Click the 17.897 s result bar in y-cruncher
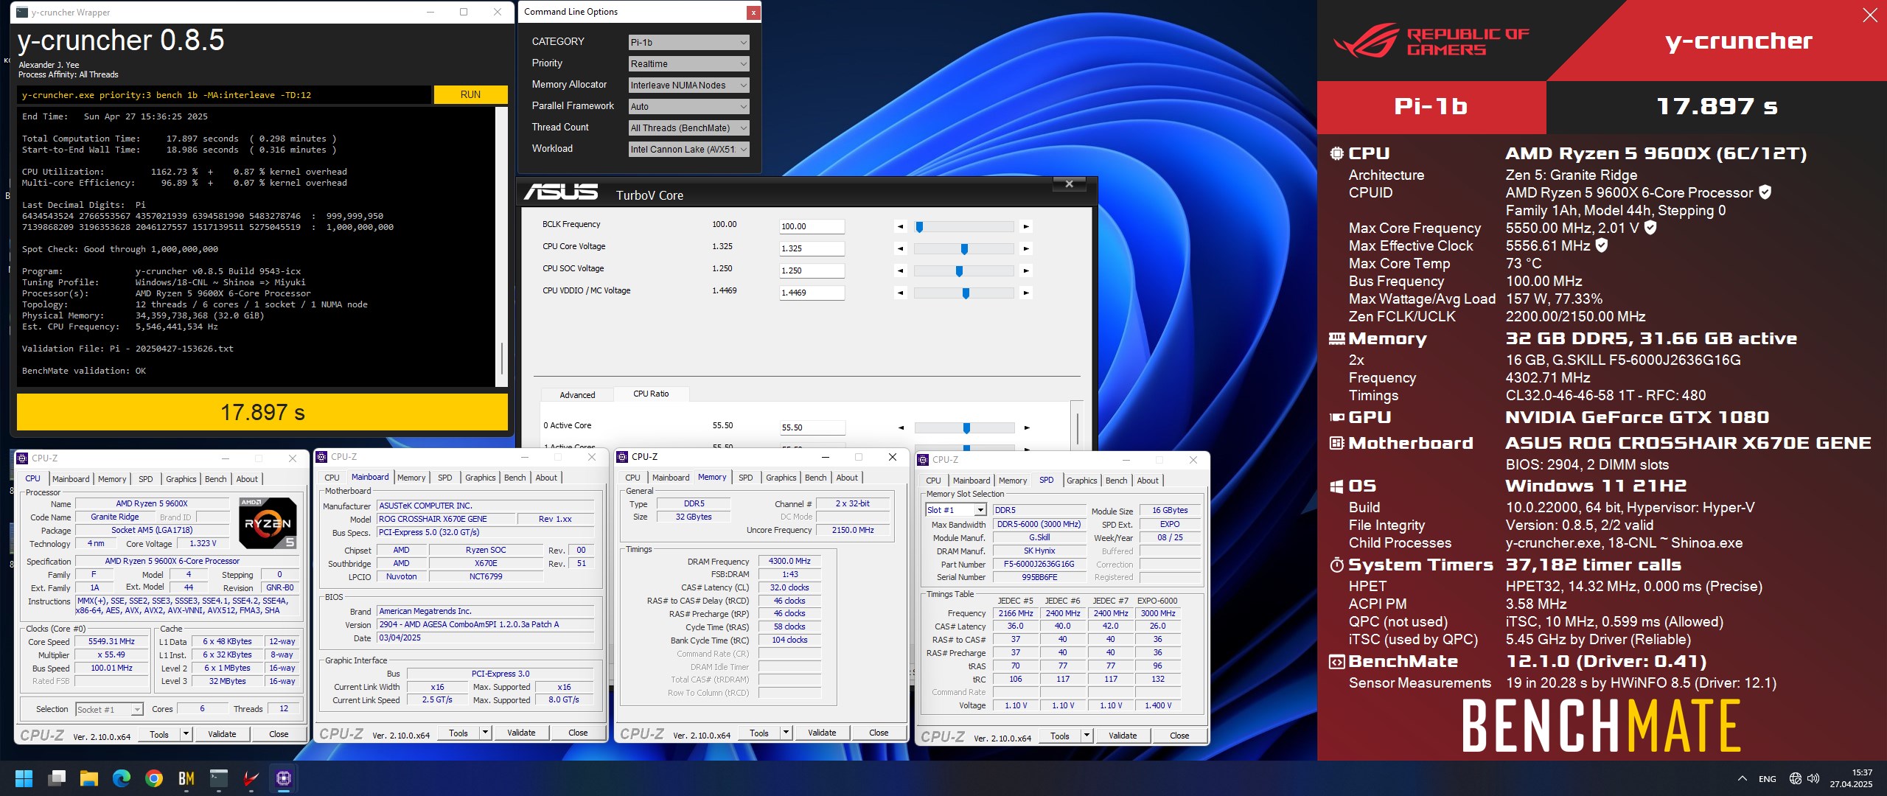 coord(262,412)
